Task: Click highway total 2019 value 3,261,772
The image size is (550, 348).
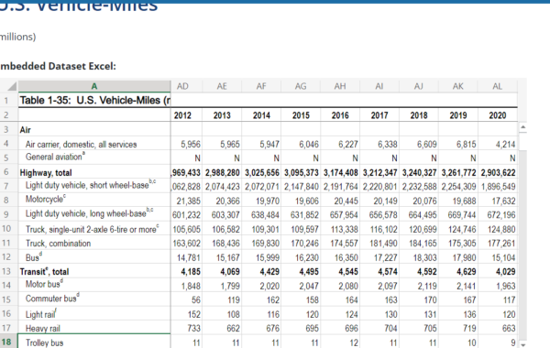Action: (x=458, y=173)
